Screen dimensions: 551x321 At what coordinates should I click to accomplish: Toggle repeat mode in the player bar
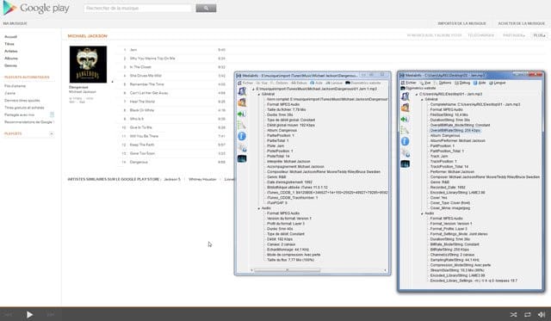click(x=528, y=315)
